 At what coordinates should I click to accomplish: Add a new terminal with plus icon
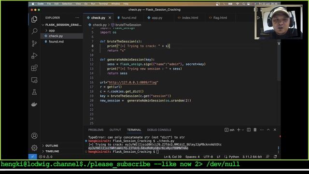tap(239, 130)
